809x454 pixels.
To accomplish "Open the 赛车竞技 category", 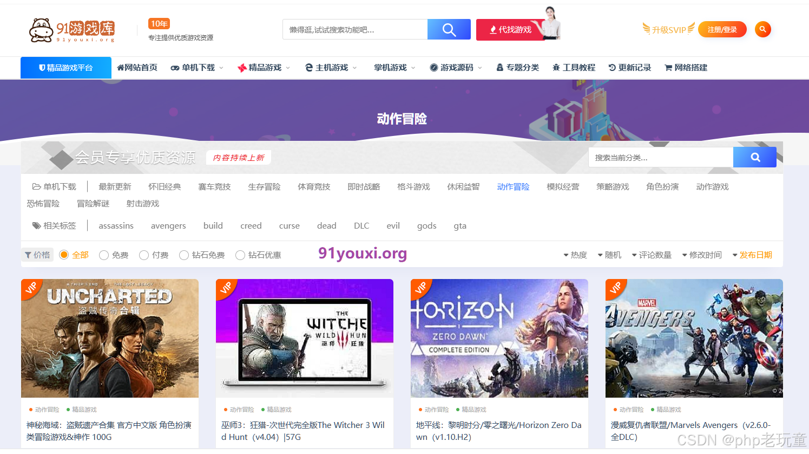I will 214,186.
